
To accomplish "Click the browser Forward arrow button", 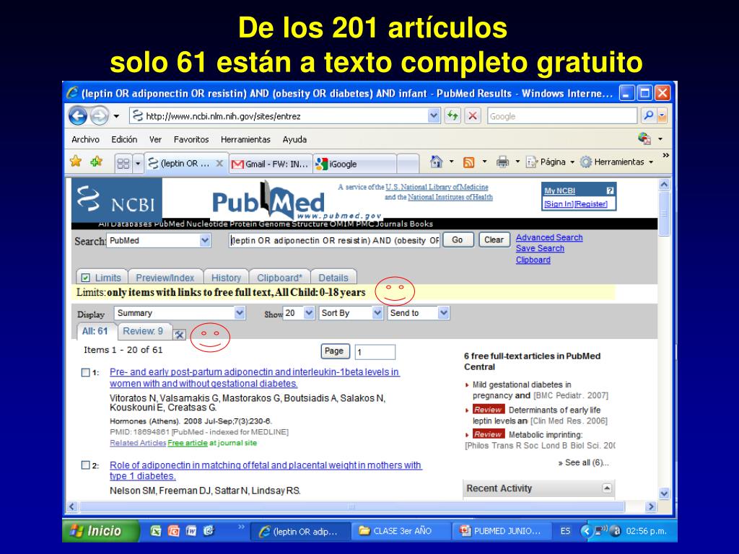I will pos(99,116).
